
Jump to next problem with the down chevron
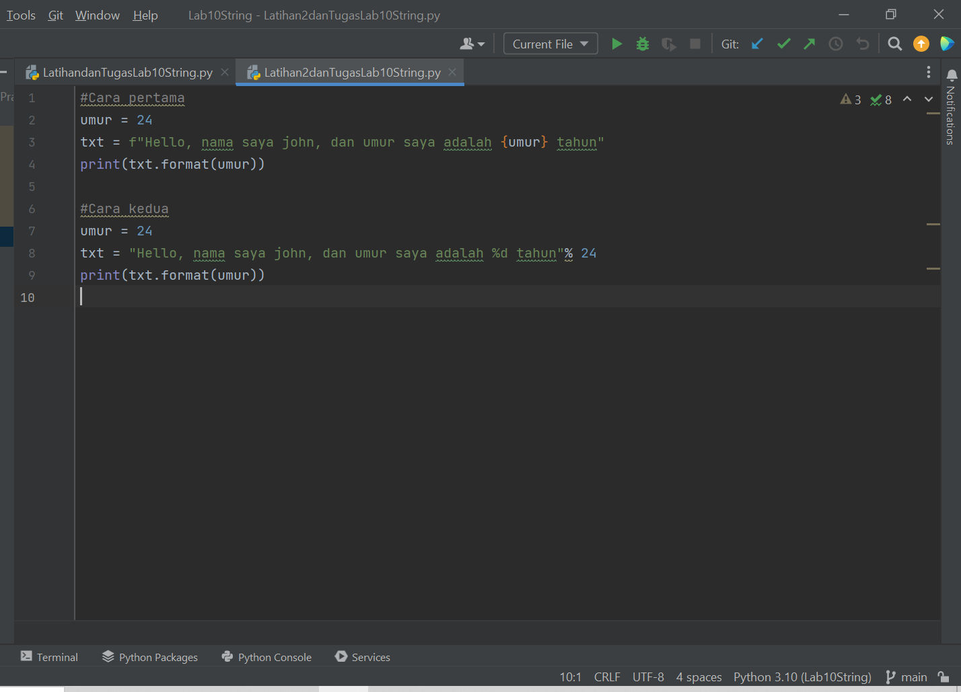coord(929,99)
